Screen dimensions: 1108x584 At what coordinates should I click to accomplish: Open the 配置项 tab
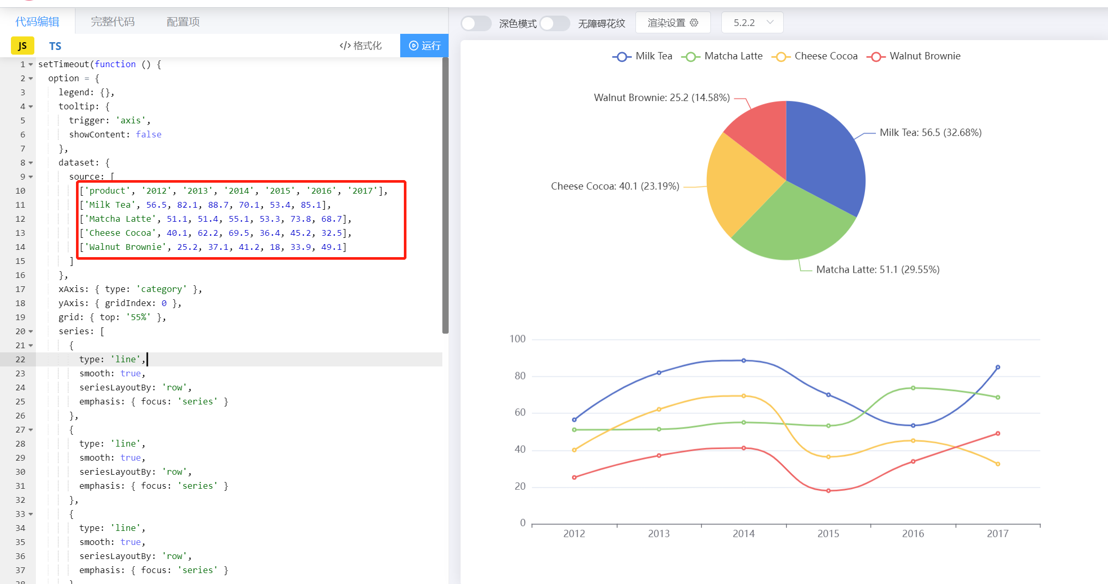click(x=183, y=22)
